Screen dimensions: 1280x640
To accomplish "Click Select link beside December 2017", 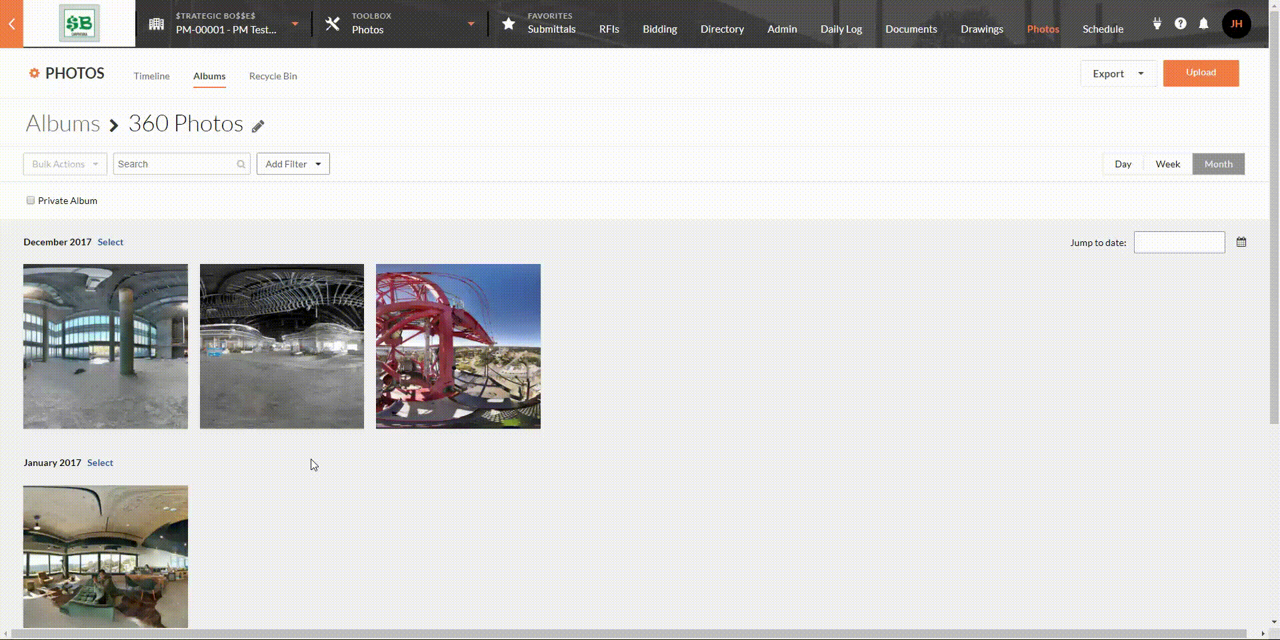I will click(110, 242).
